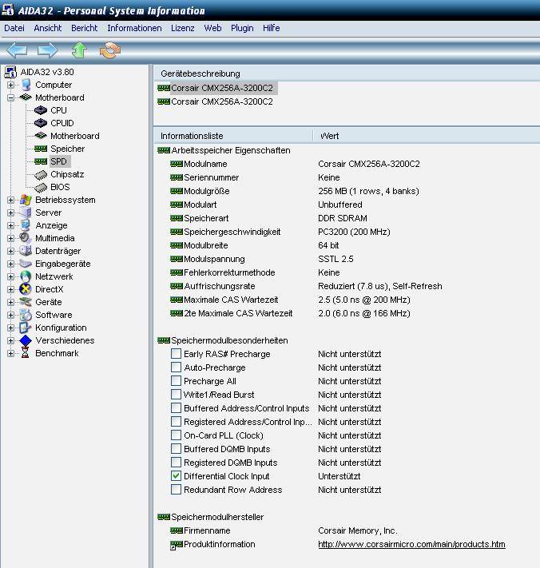Click the Geräte devices icon

26,302
